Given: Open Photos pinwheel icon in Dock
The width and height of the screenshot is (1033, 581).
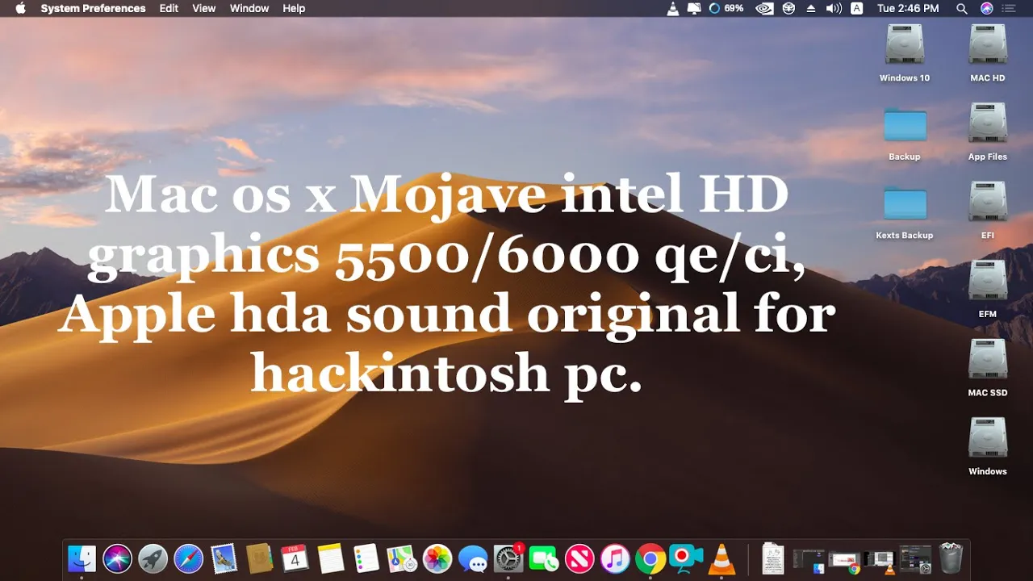Looking at the screenshot, I should tap(437, 558).
